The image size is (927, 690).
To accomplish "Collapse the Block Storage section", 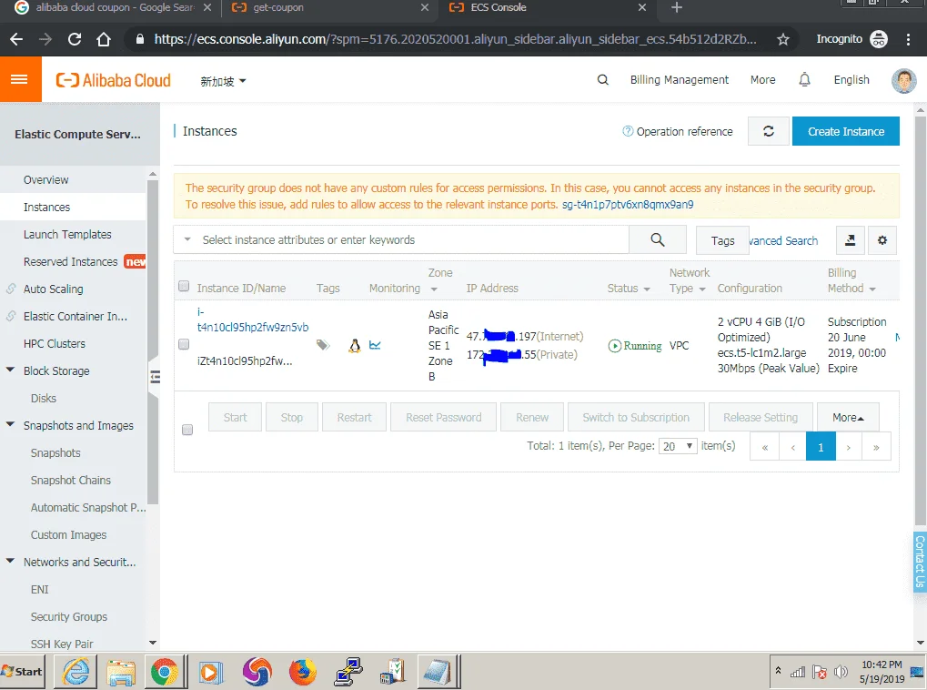I will point(10,370).
